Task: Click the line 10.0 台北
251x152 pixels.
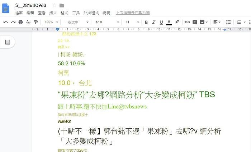Action: coord(75,83)
